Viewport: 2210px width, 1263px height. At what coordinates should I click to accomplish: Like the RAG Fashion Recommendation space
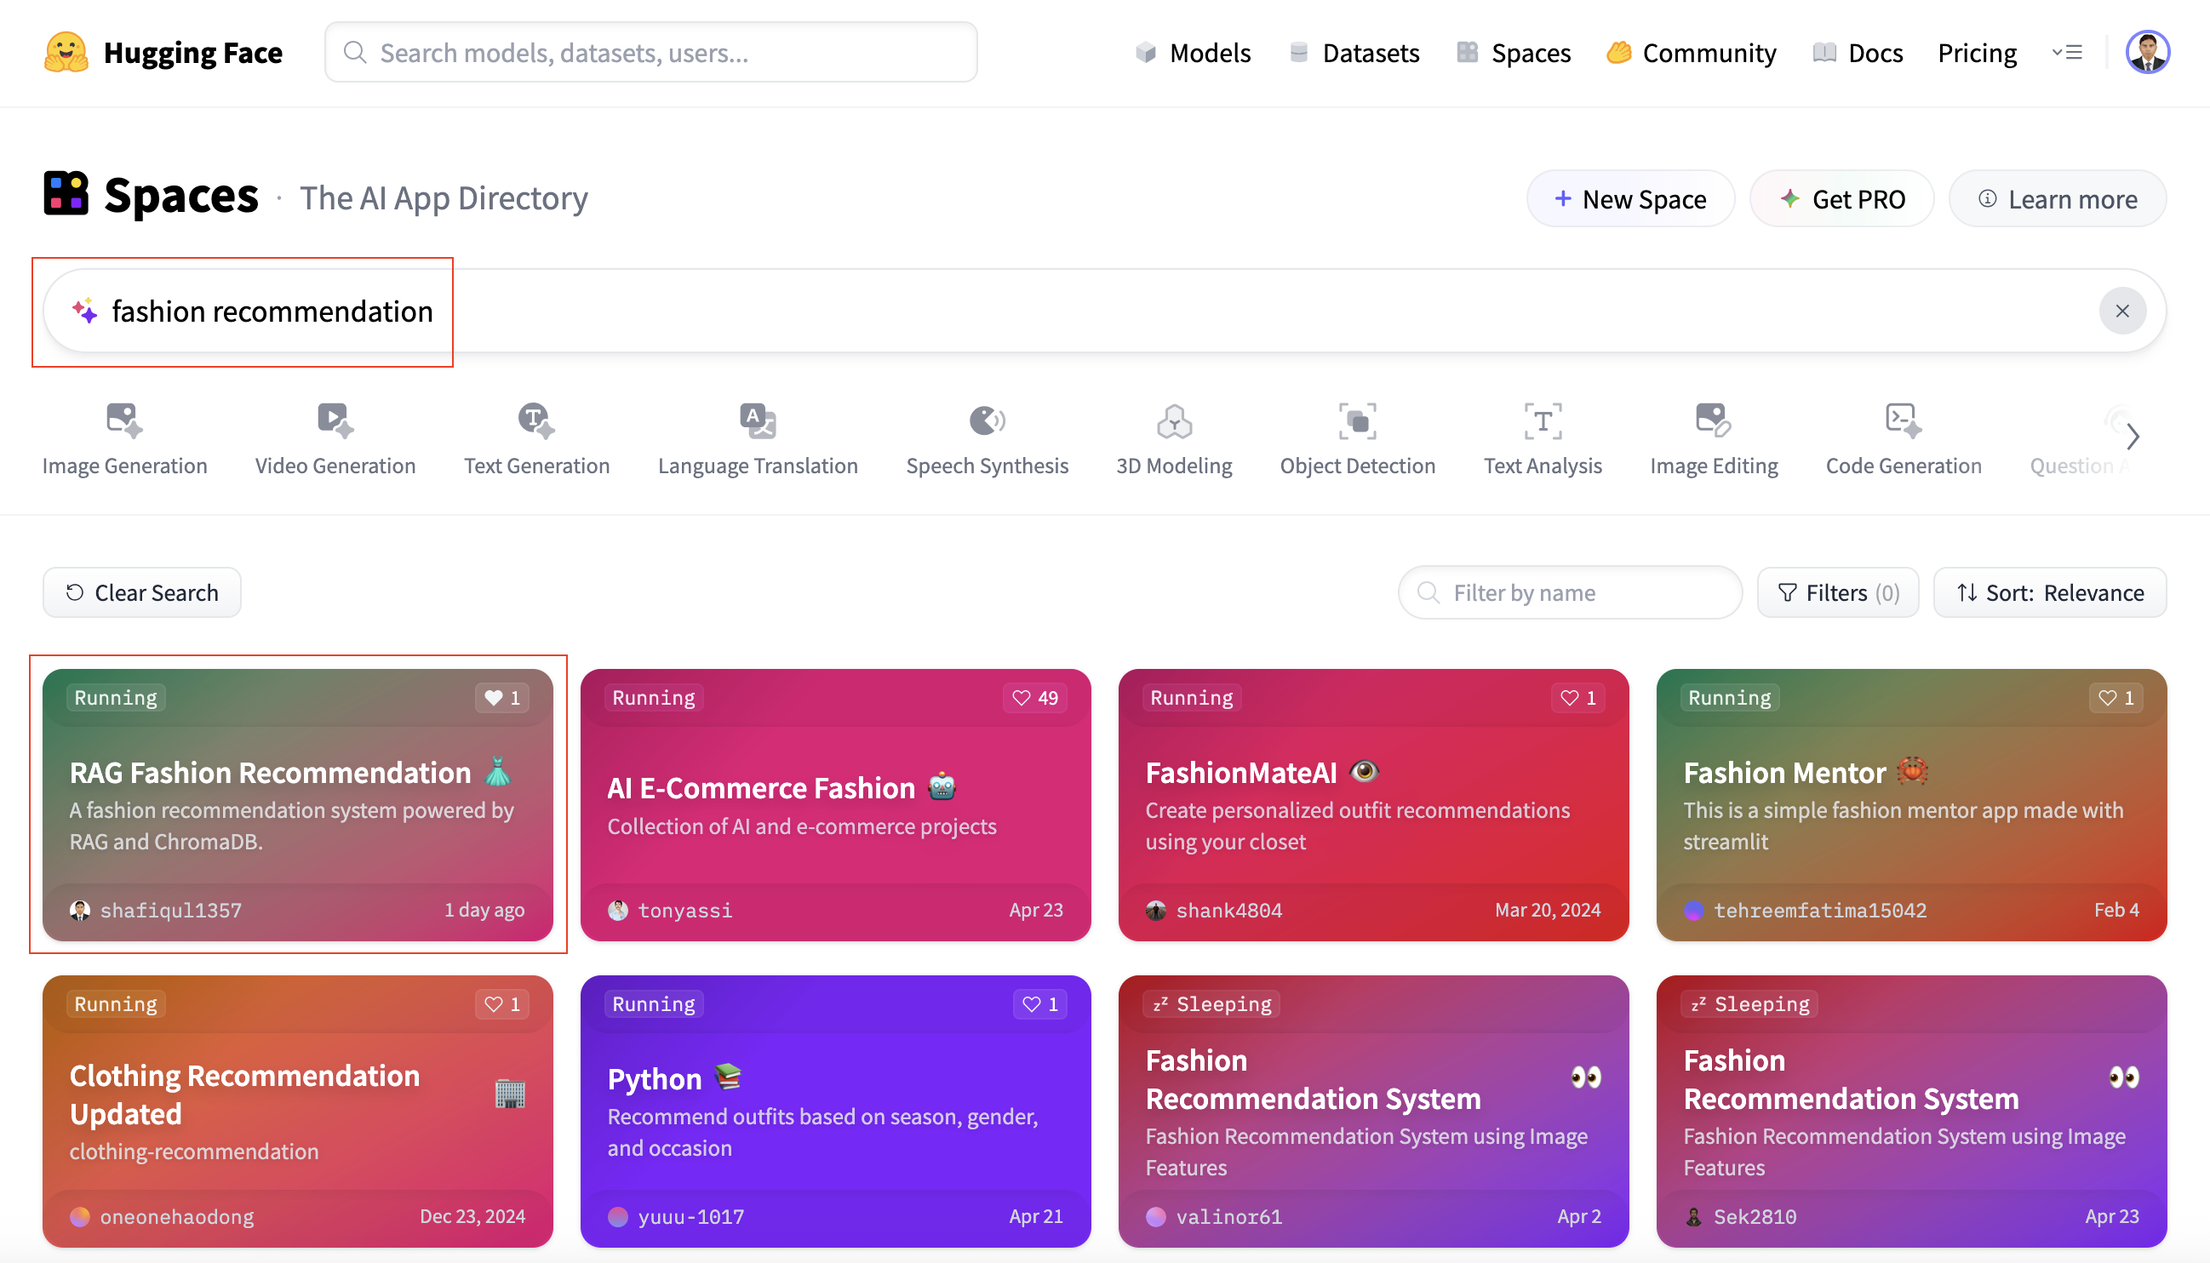click(x=502, y=697)
